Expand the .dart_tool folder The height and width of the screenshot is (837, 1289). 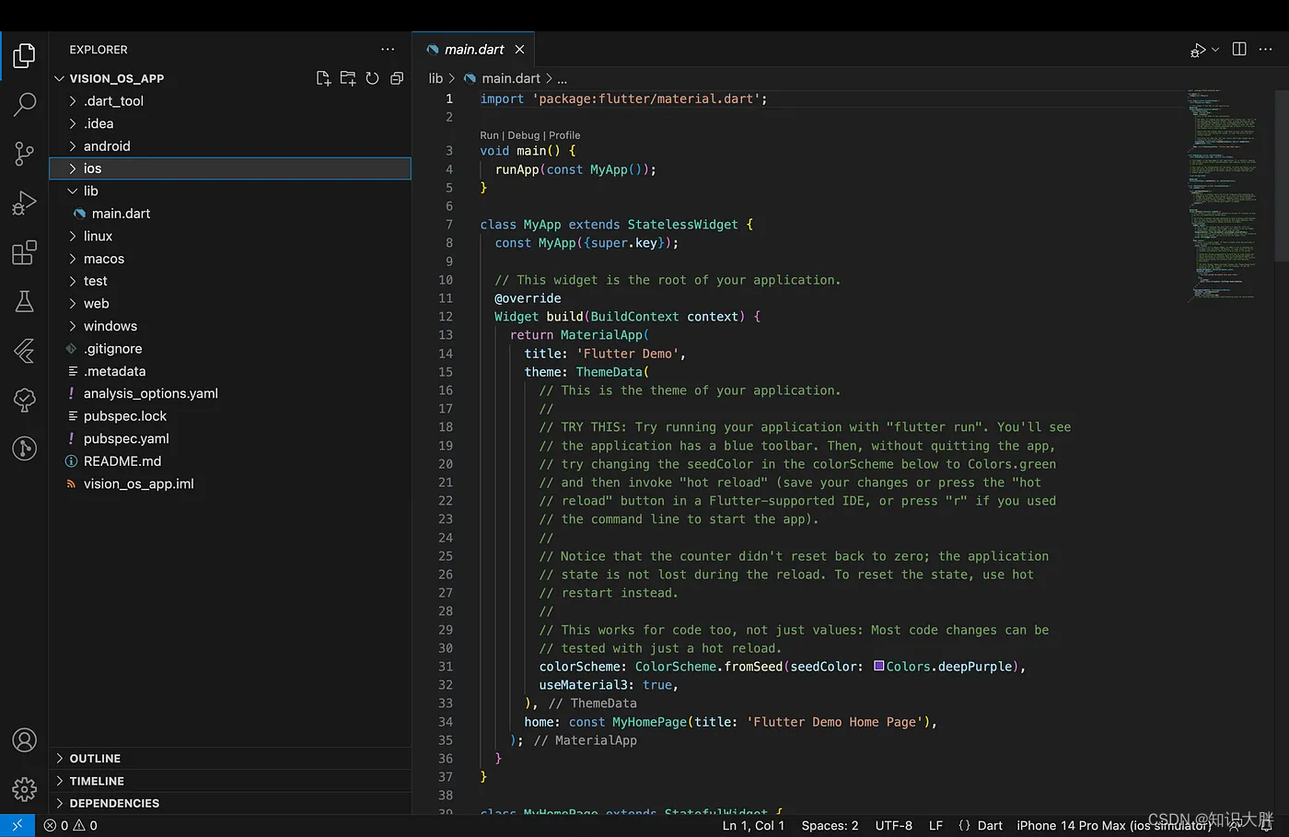pyautogui.click(x=230, y=101)
